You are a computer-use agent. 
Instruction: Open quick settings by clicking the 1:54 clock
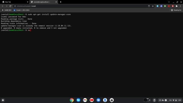click(179, 100)
